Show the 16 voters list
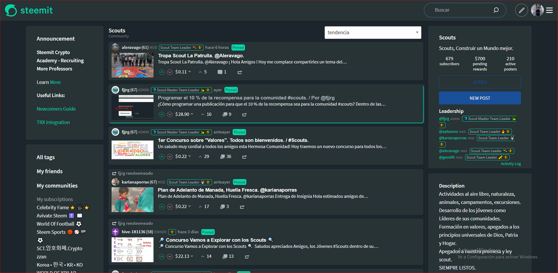558x273 pixels. (206, 115)
